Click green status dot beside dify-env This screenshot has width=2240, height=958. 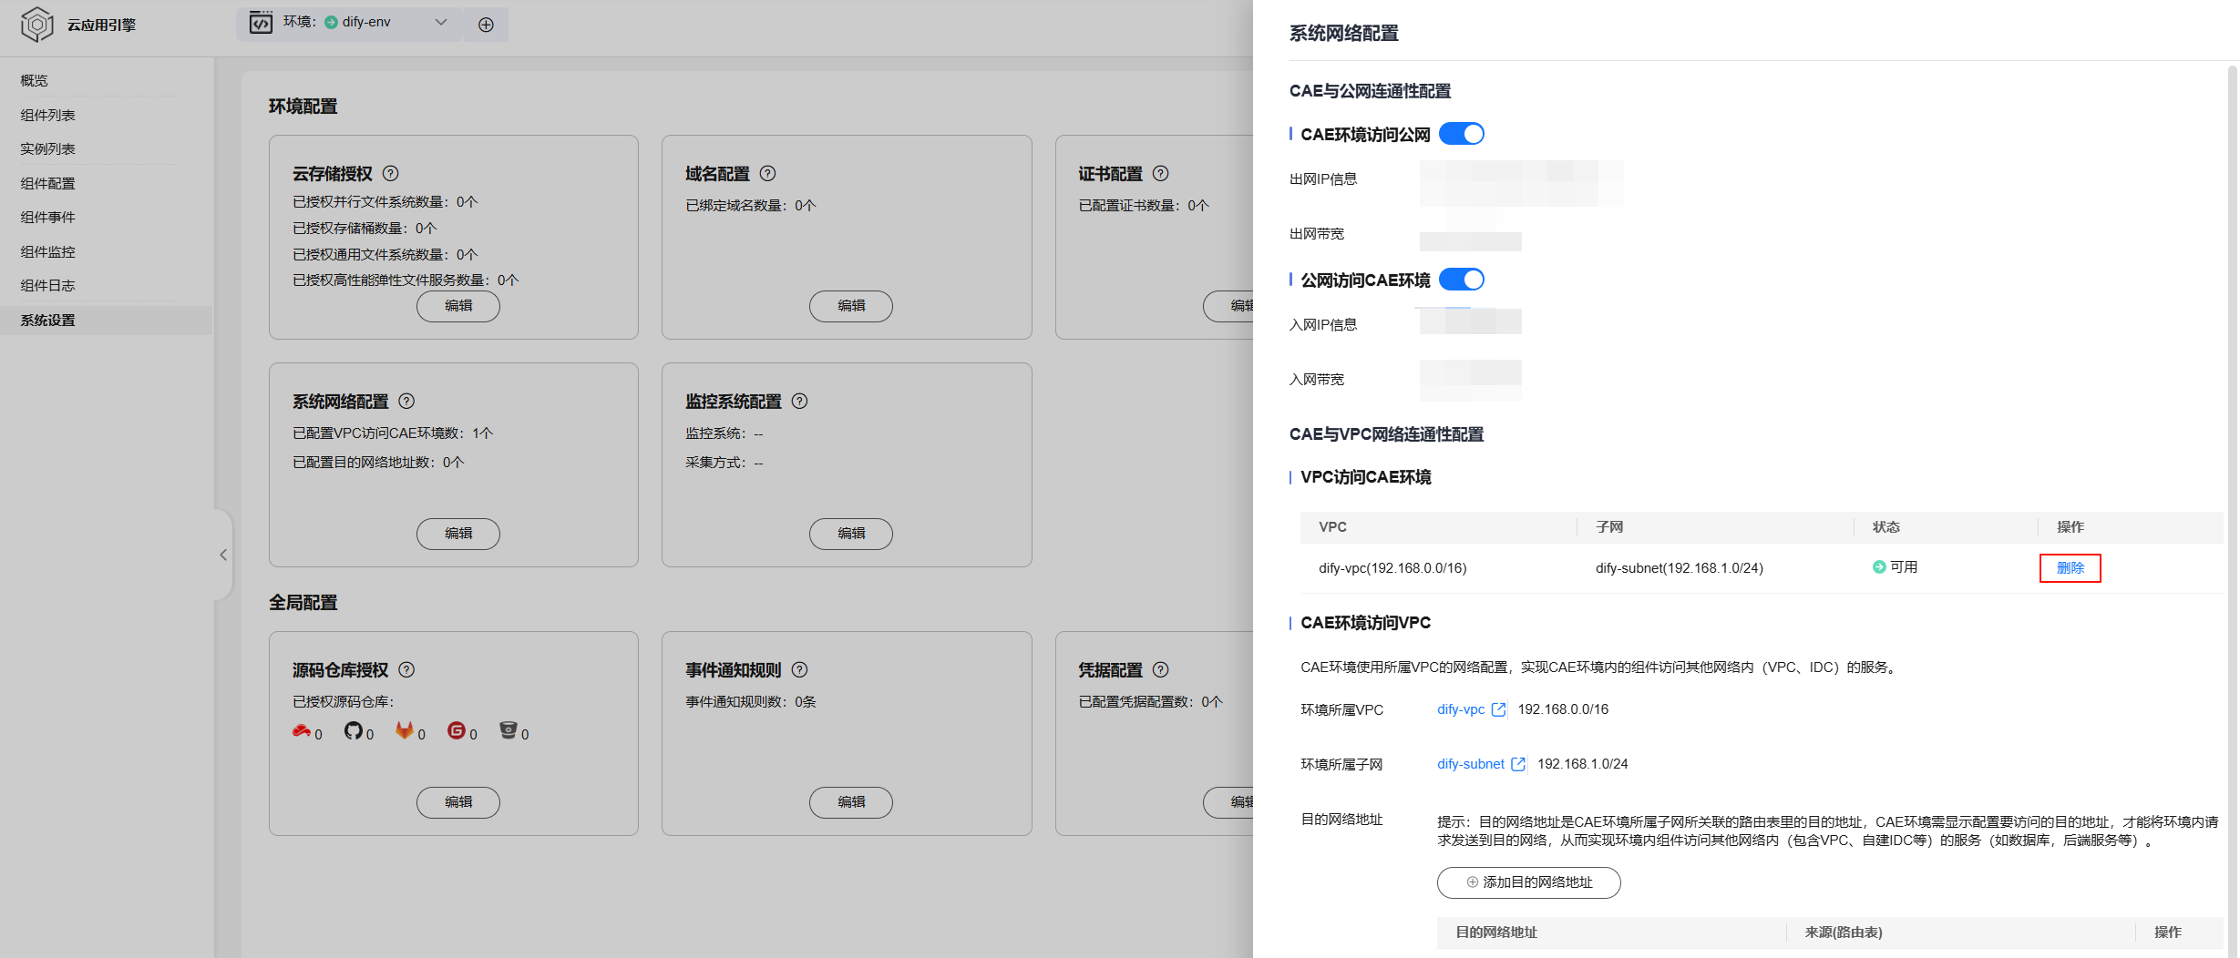tap(332, 22)
